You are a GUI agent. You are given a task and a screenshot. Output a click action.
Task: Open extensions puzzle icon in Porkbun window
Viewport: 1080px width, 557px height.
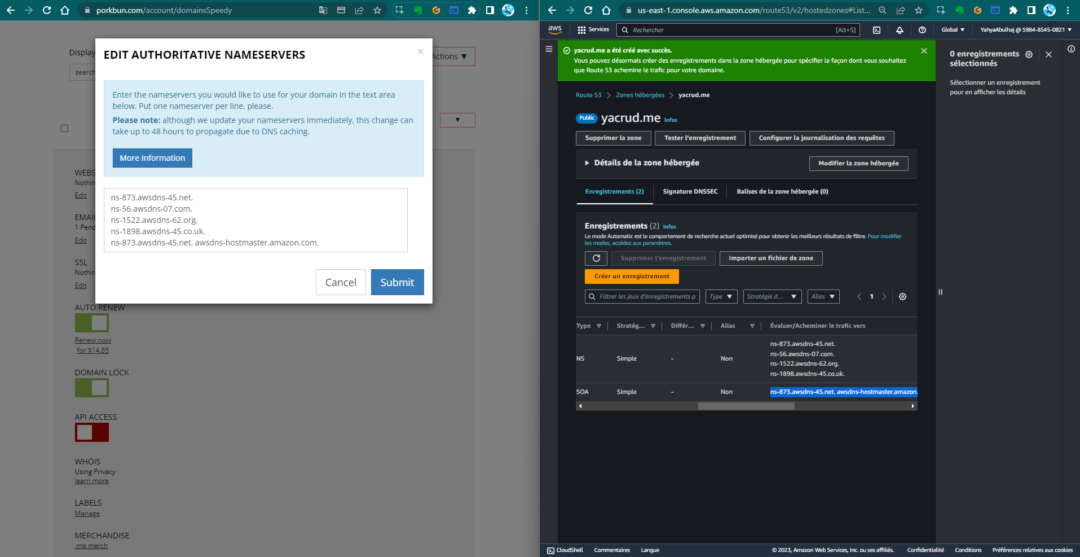tap(472, 10)
